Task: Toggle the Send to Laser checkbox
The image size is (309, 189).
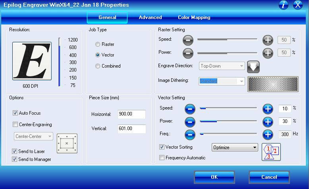Action: tap(14, 151)
